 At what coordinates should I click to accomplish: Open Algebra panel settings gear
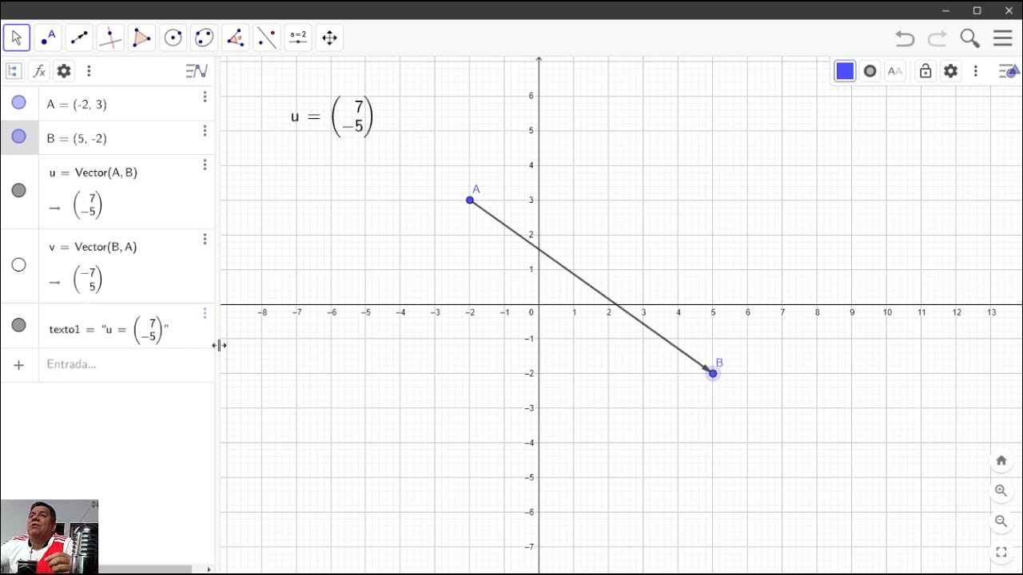coord(64,71)
